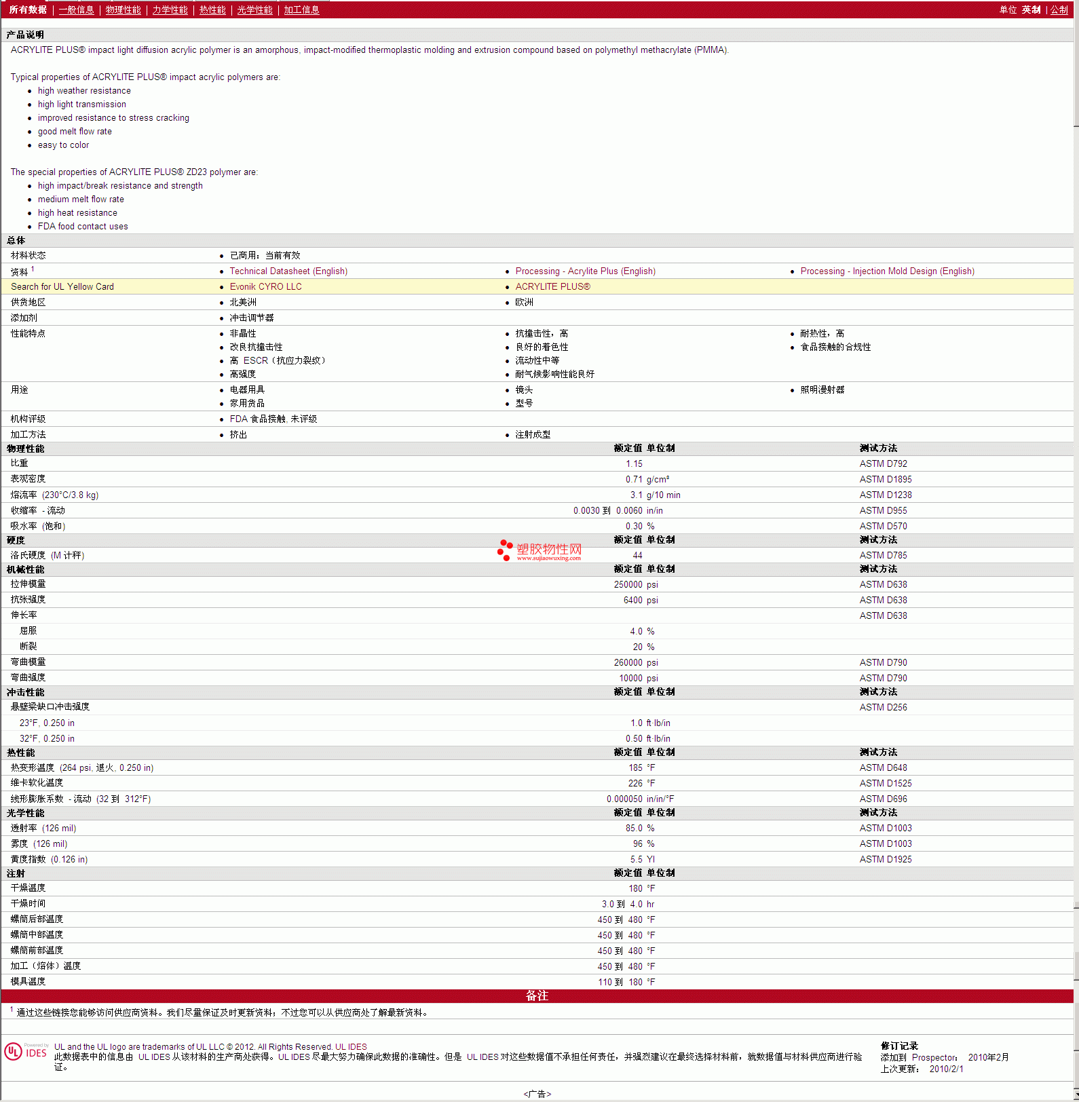Image resolution: width=1079 pixels, height=1102 pixels.
Task: Open Processing - Acrylite Plus (English) link
Action: point(585,271)
